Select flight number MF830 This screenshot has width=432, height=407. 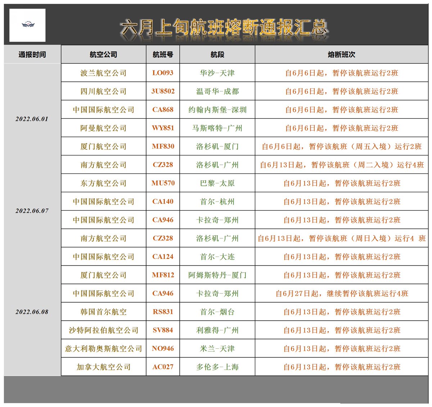[x=163, y=146]
